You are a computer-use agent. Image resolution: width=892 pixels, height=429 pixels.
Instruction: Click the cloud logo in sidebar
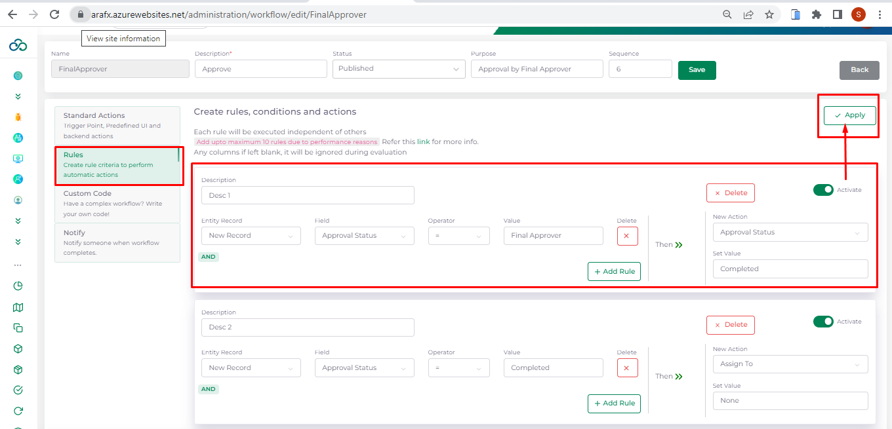pos(18,45)
